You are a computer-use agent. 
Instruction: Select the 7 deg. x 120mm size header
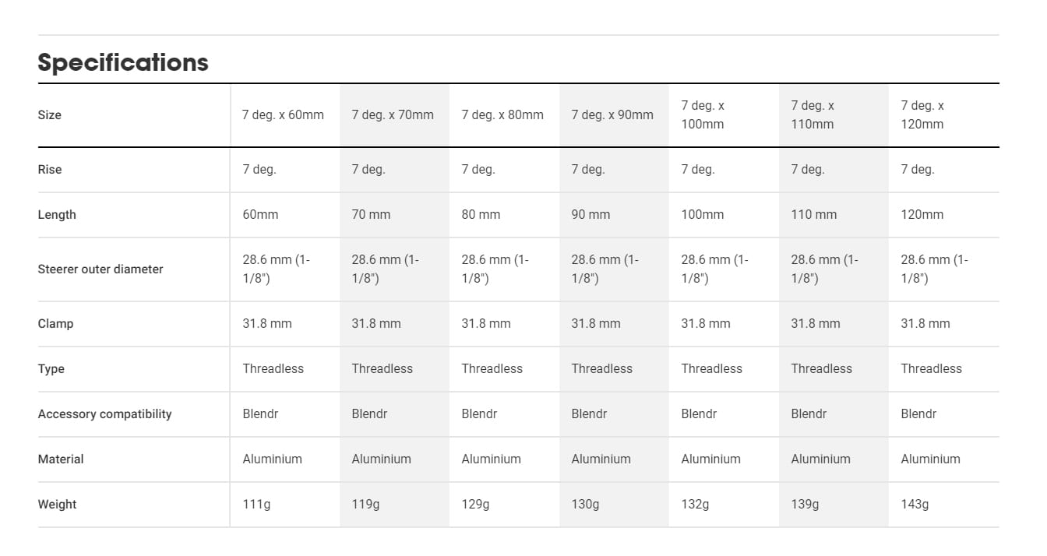pos(922,115)
